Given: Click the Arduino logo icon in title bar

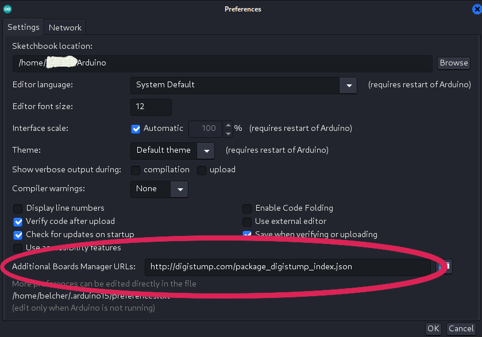Looking at the screenshot, I should (6, 9).
